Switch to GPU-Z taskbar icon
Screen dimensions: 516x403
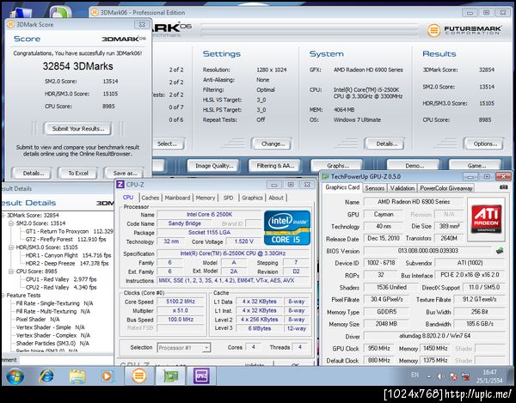[x=170, y=376]
